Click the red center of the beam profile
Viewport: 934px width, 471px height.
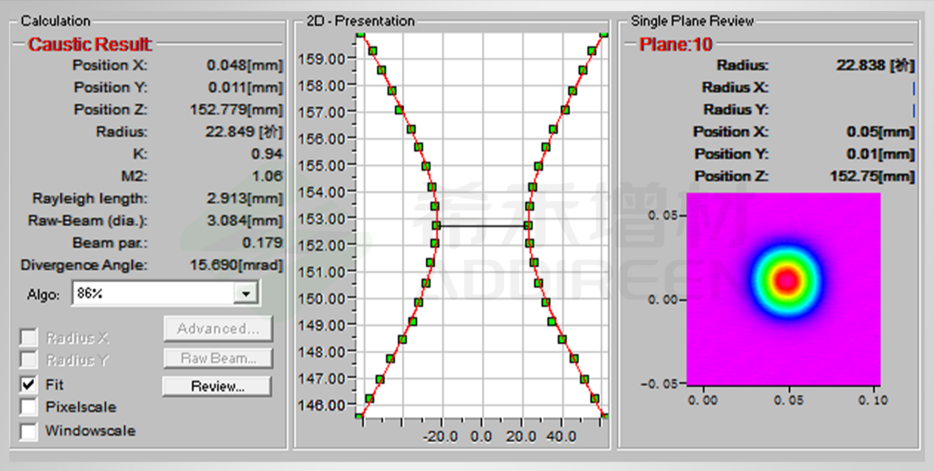point(787,280)
